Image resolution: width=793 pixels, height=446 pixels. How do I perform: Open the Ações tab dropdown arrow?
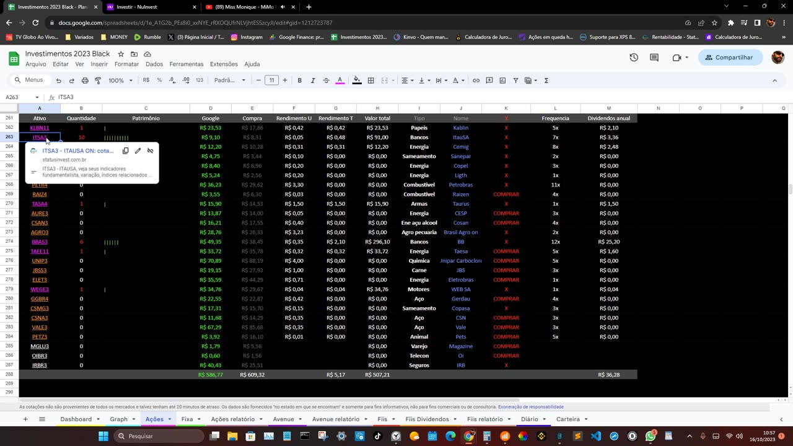pyautogui.click(x=169, y=419)
